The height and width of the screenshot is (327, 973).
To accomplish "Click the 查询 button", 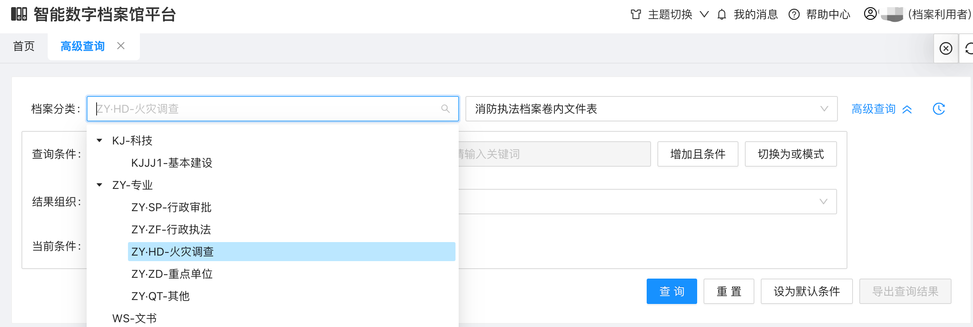I will 671,291.
